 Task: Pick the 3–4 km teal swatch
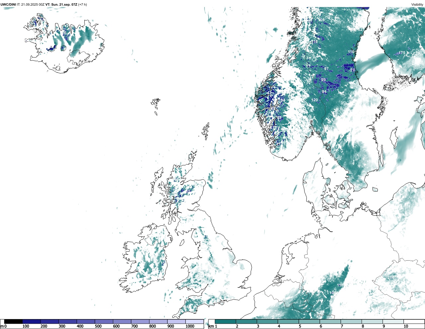tap(267, 322)
